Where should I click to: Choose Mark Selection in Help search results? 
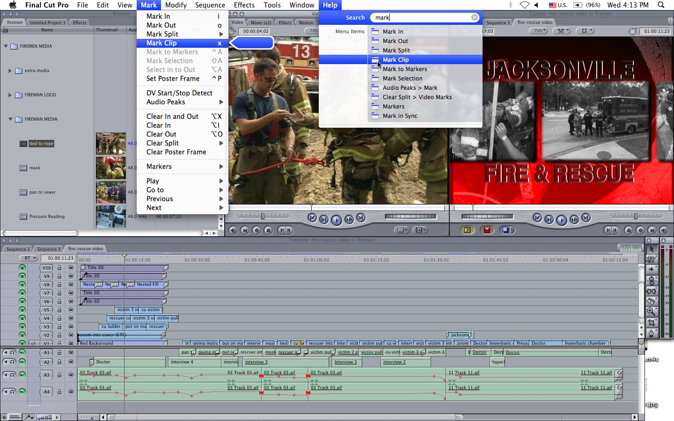402,79
